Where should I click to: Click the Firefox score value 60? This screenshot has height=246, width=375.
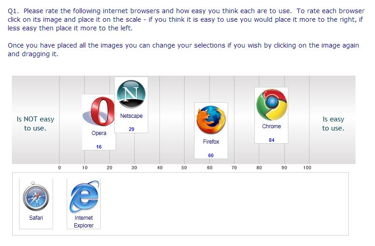[x=211, y=155]
